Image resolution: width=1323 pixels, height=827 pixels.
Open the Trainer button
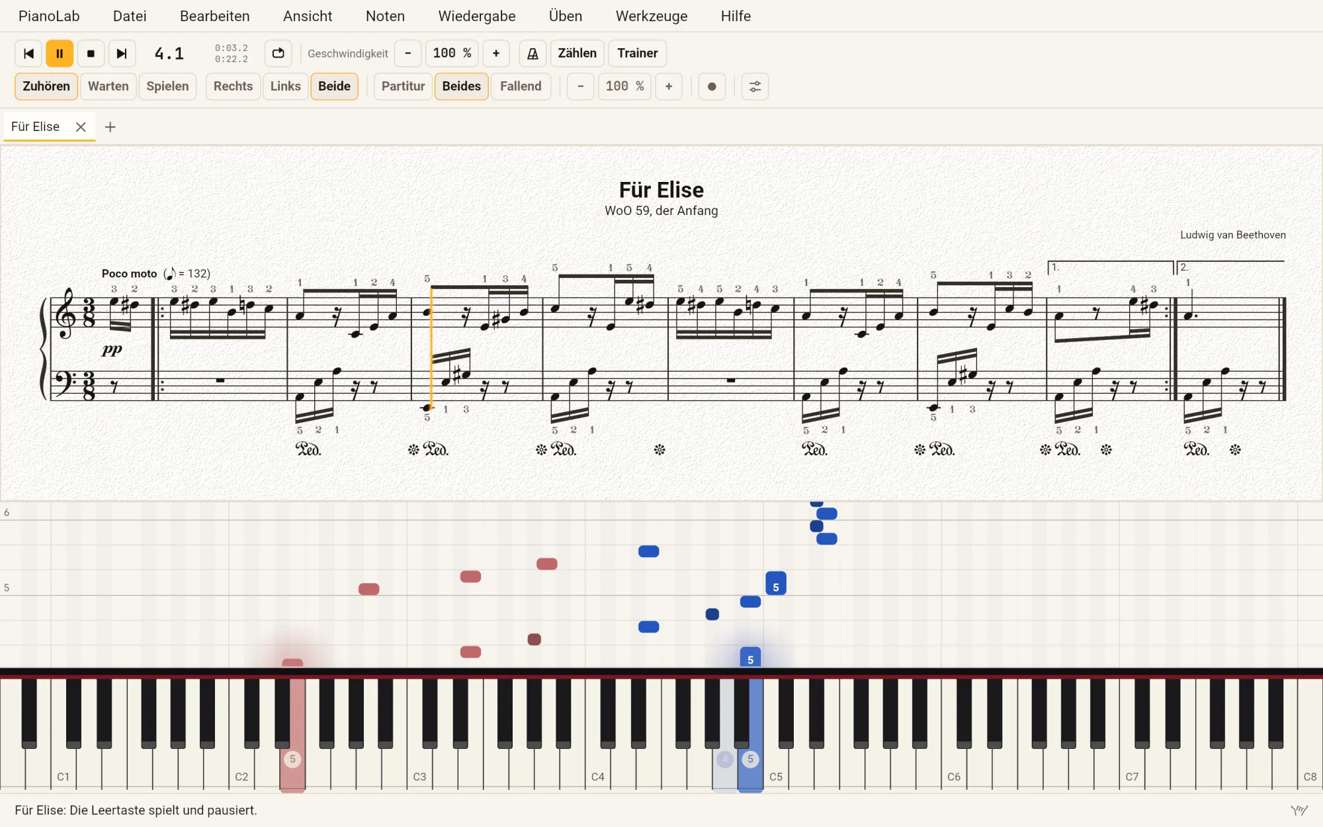click(x=638, y=54)
